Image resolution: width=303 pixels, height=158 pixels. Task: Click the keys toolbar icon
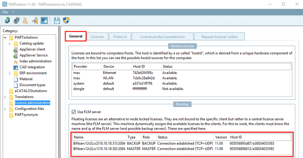click(35, 20)
